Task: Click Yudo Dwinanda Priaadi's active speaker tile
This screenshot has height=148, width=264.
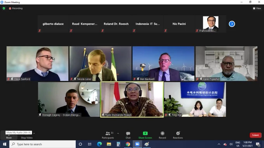Action: (x=132, y=100)
